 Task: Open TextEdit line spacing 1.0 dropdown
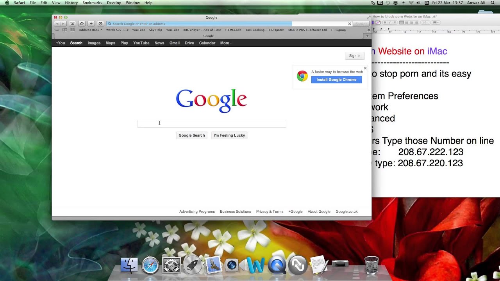(x=425, y=22)
